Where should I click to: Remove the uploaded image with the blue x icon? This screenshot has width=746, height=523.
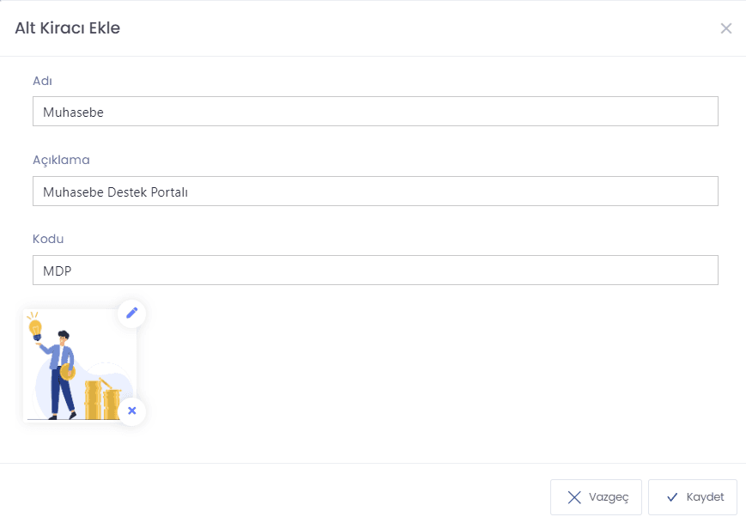pos(132,410)
